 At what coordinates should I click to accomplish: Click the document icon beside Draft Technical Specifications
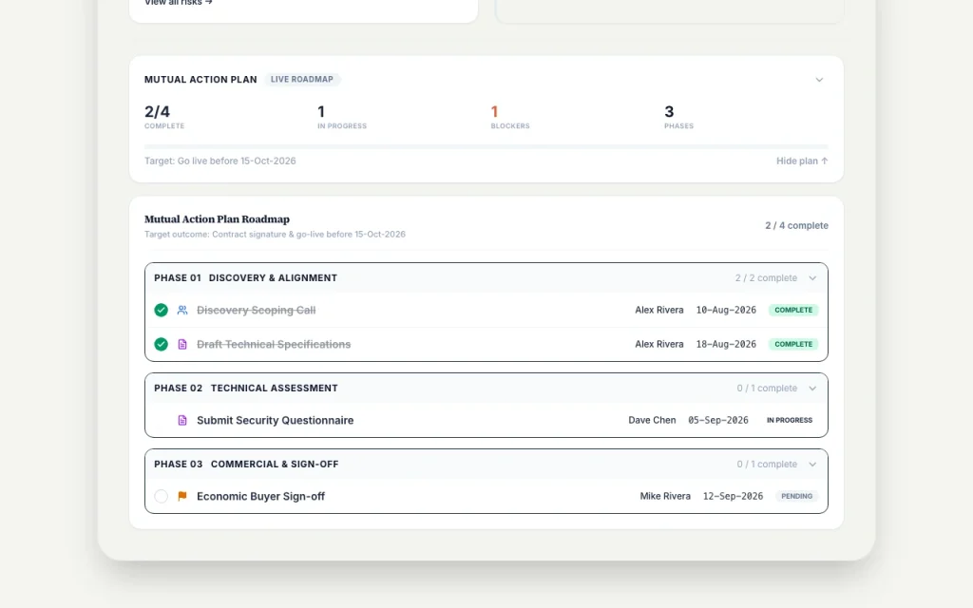(x=182, y=344)
